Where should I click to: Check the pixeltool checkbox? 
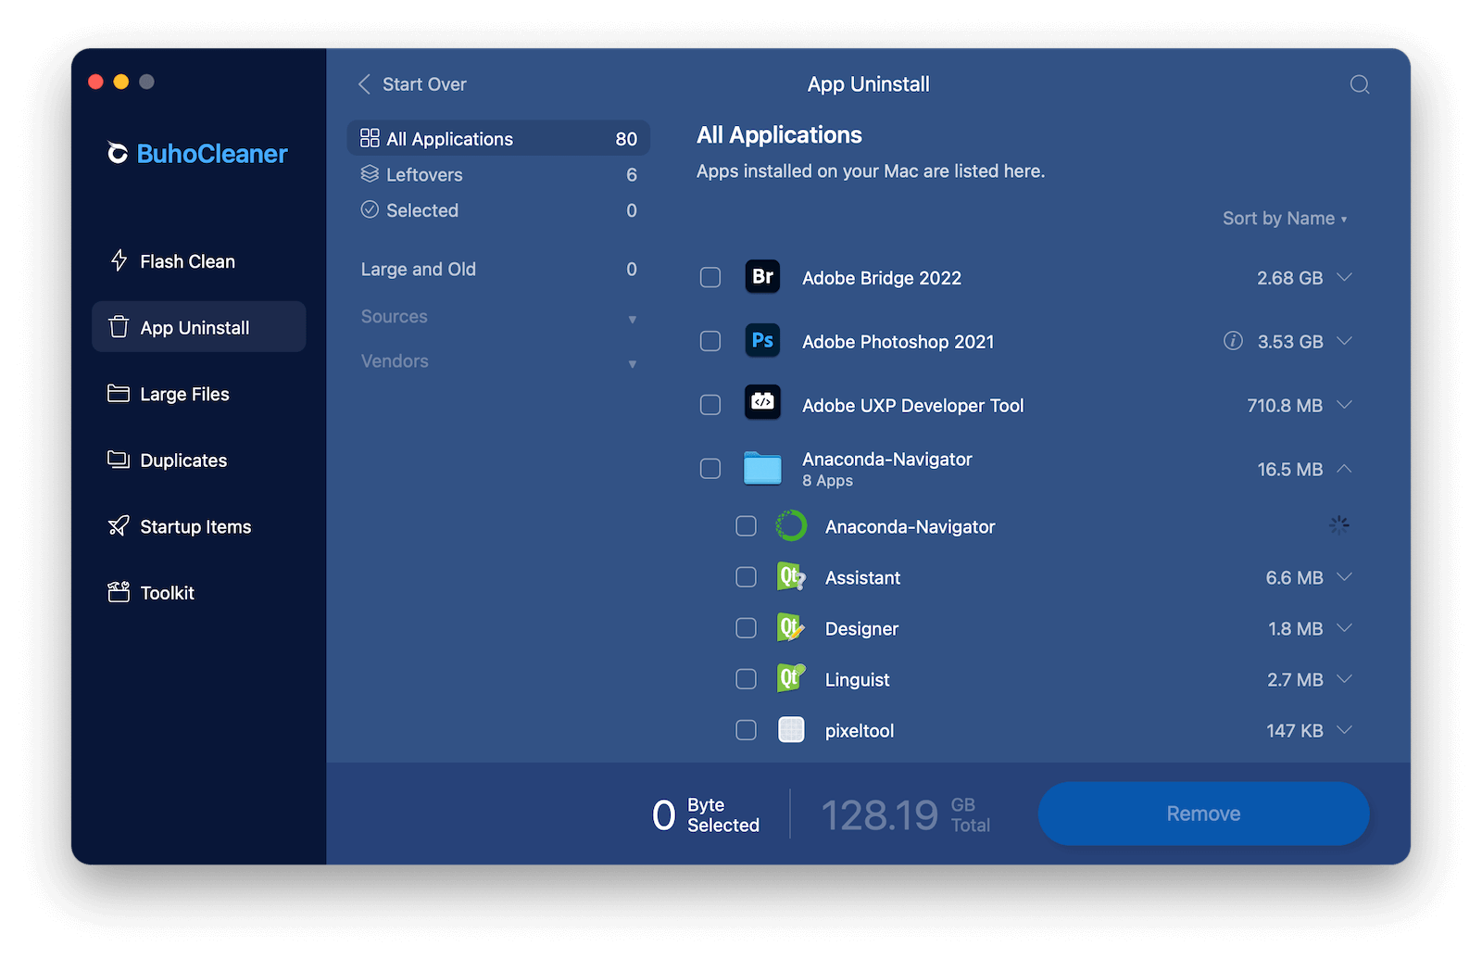tap(746, 730)
